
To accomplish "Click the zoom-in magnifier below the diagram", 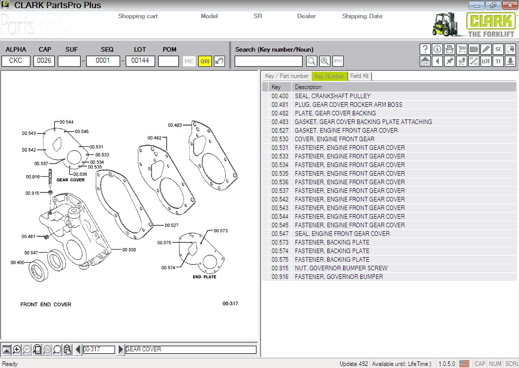I will [17, 349].
